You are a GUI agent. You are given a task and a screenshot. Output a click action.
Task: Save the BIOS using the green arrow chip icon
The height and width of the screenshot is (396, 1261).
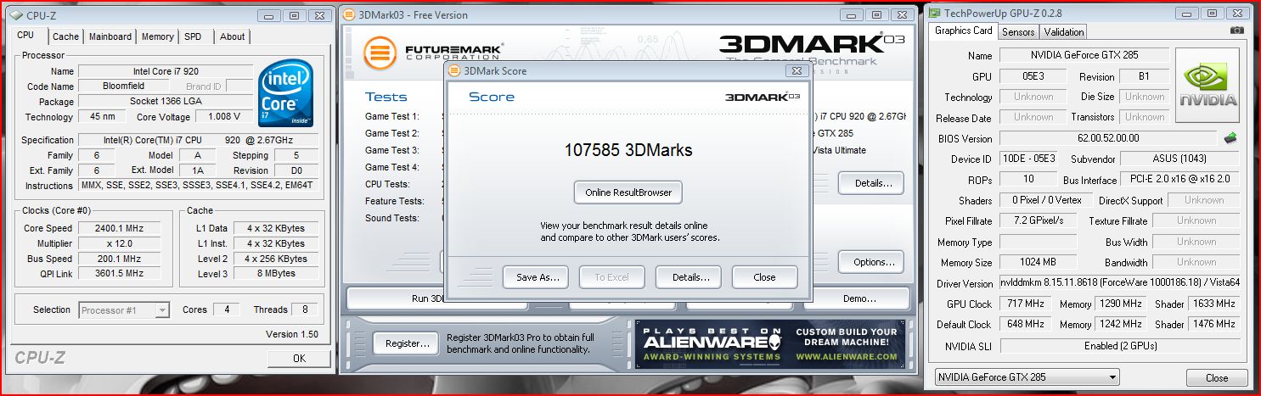[1230, 137]
